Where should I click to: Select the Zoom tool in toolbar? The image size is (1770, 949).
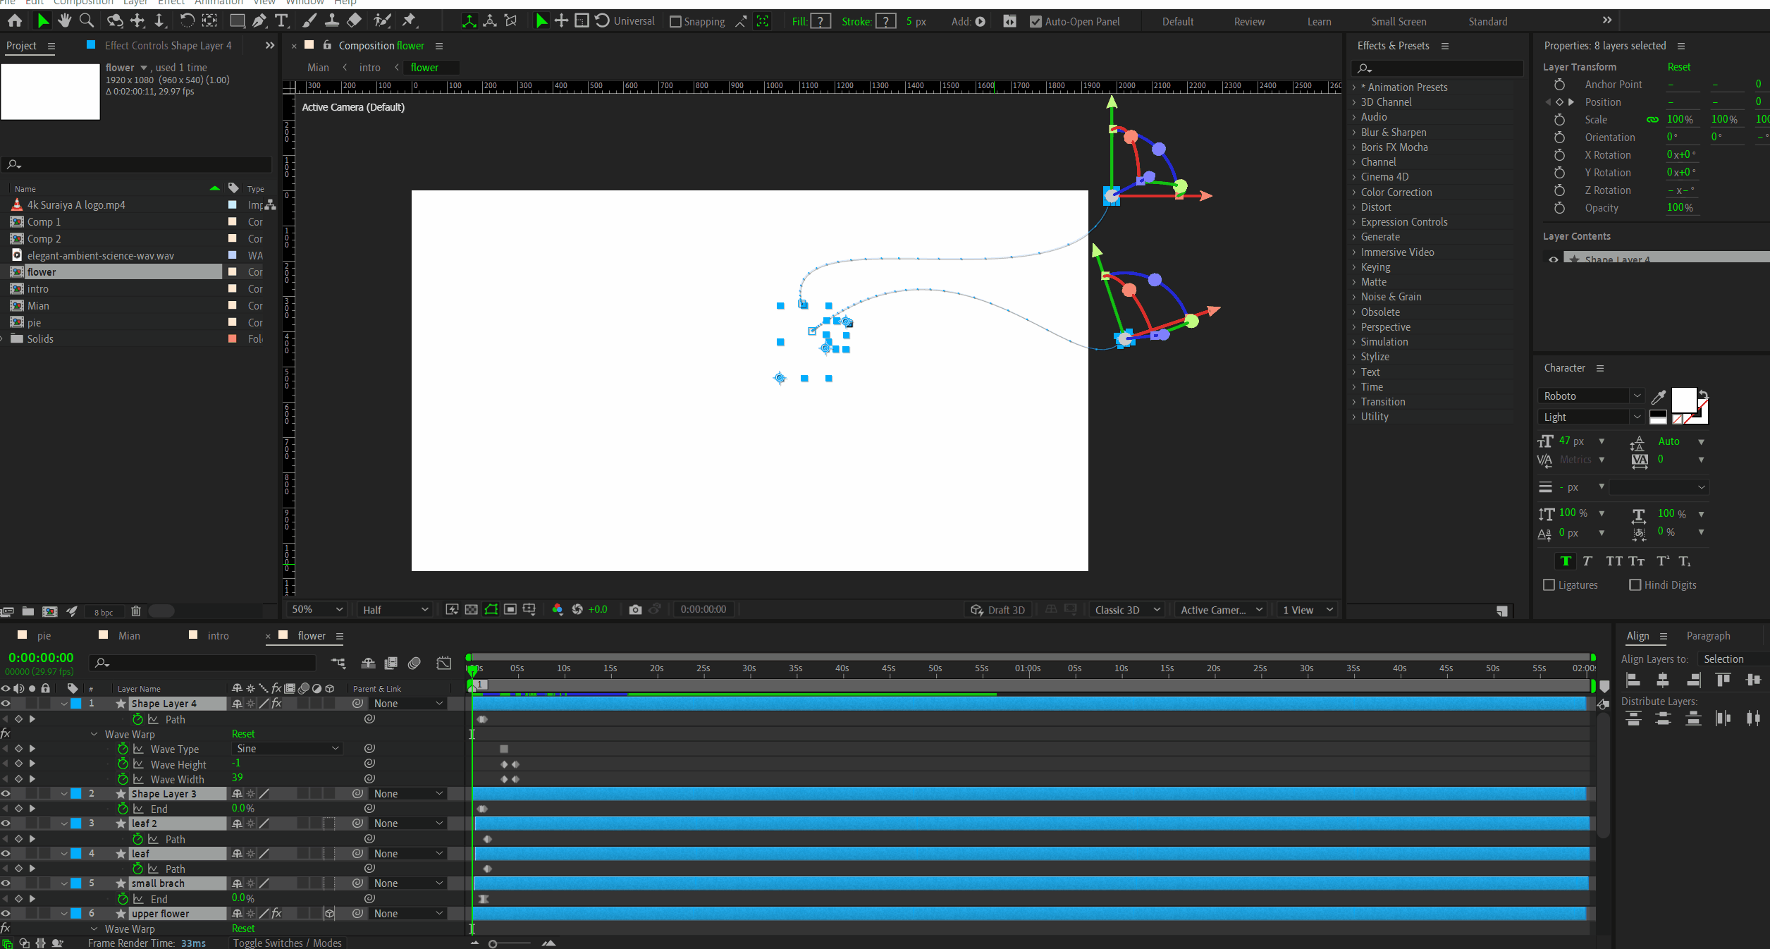point(87,20)
